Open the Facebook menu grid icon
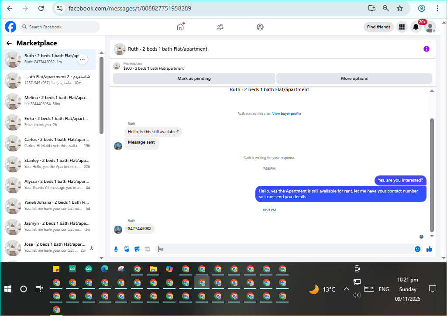 click(402, 27)
